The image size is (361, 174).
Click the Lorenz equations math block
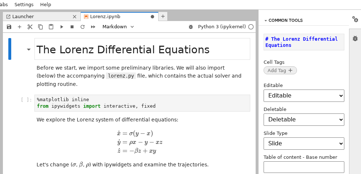coord(139,142)
